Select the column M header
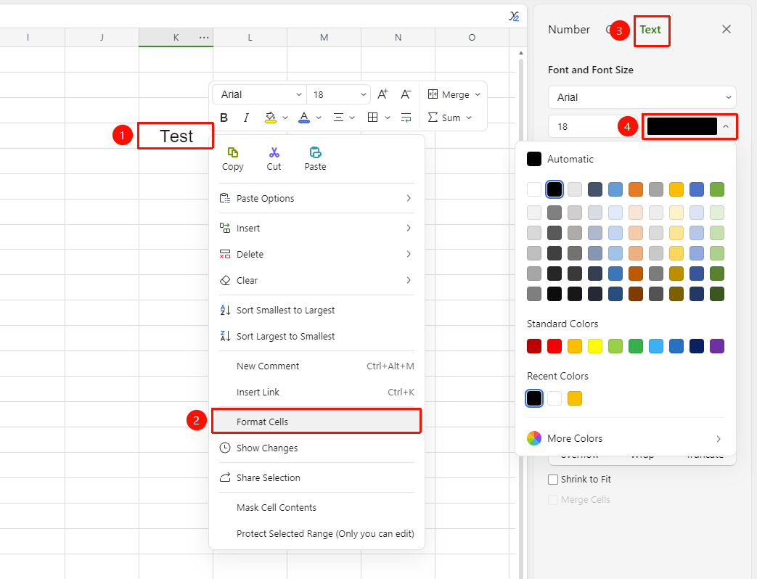Screen dimensions: 757x579 324,38
